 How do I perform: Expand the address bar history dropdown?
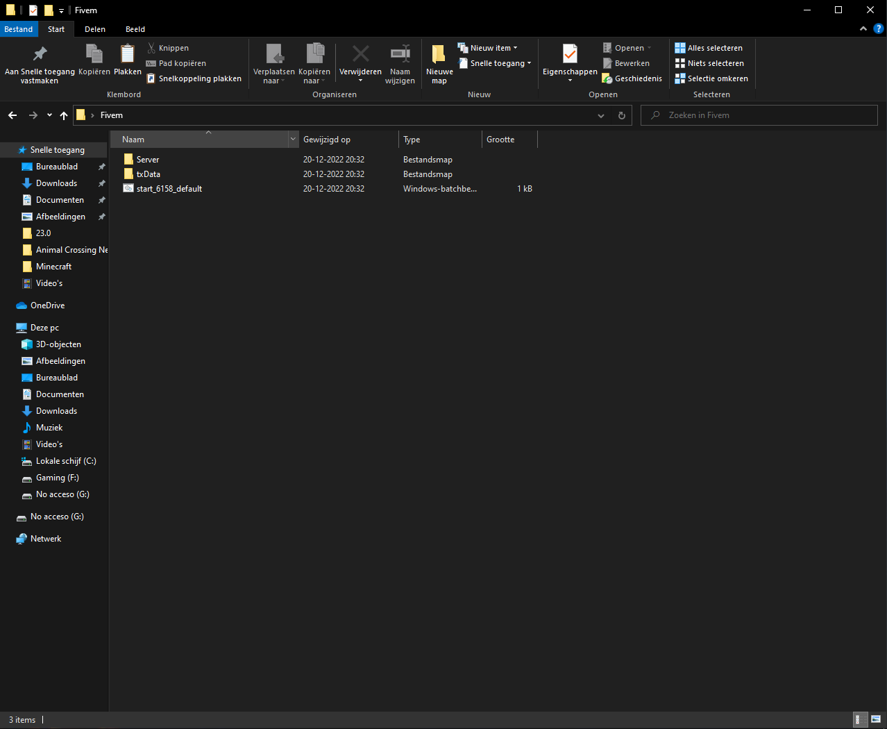601,115
